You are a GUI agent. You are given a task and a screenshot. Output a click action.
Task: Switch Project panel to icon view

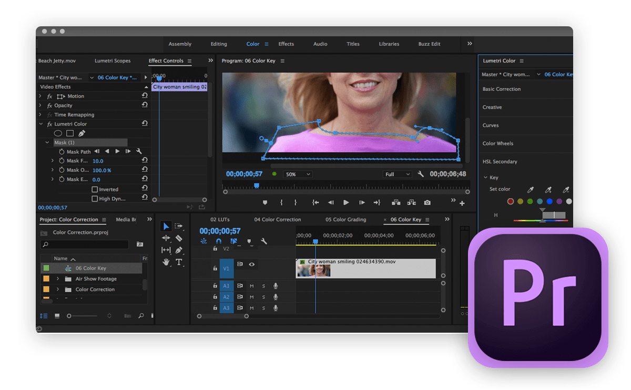tap(57, 316)
